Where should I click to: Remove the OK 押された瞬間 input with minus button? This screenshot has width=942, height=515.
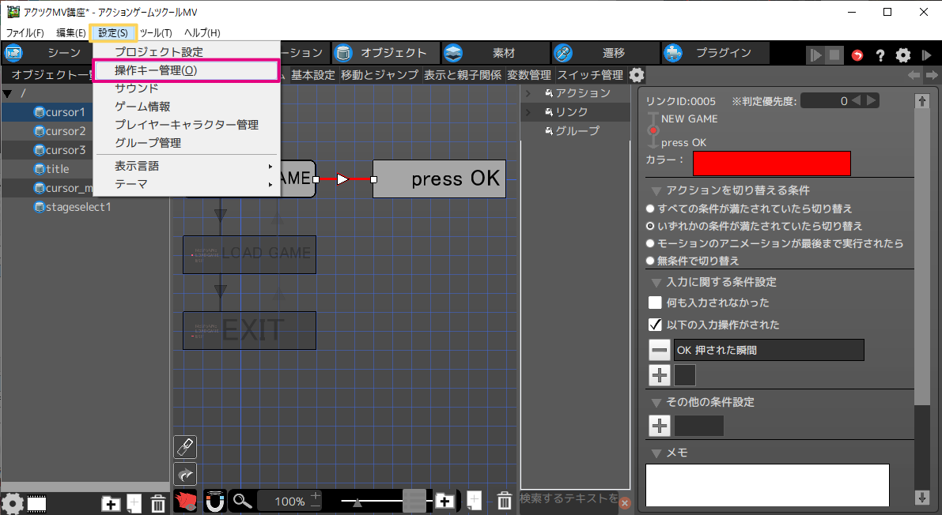659,350
